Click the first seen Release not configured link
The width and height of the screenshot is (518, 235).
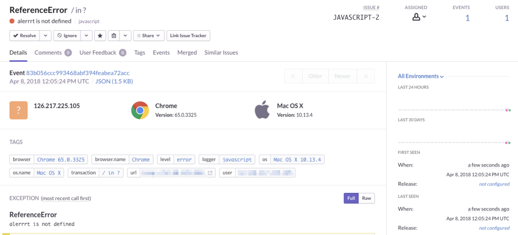(494, 184)
